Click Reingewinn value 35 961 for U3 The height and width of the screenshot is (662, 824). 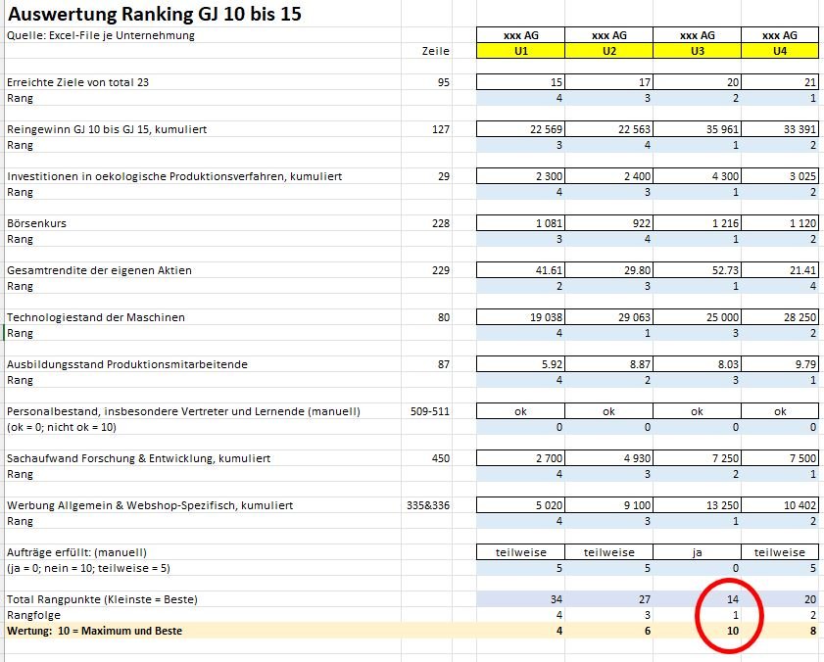point(698,128)
